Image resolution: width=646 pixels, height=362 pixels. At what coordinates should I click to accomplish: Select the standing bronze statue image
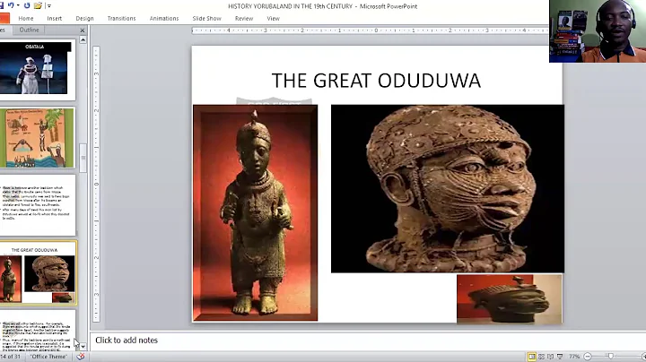click(x=256, y=212)
